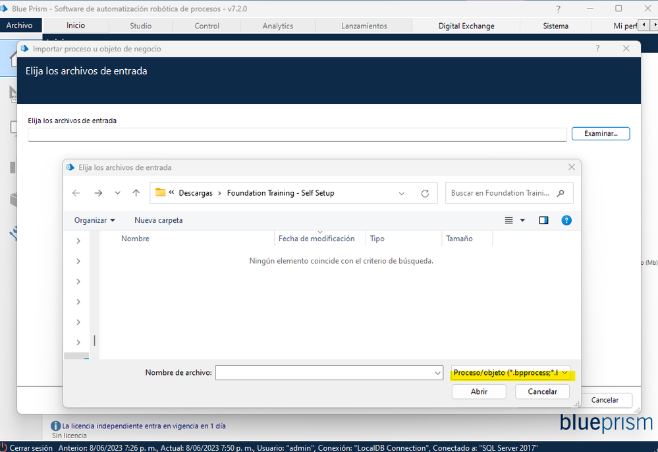Switch to the Sistema tab
The height and width of the screenshot is (452, 658).
tap(556, 26)
